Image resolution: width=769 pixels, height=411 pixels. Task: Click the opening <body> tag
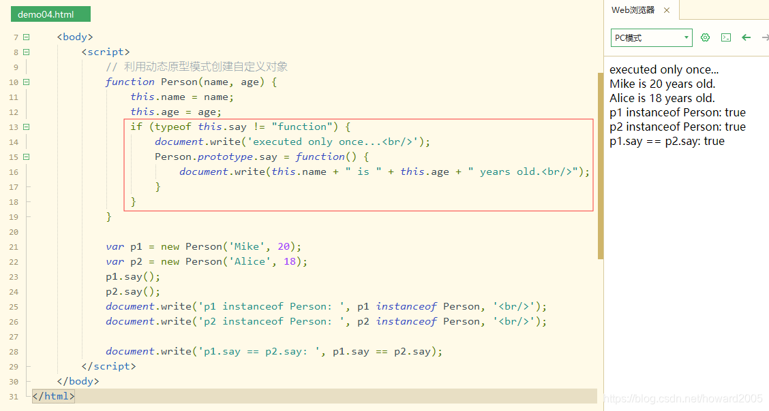[x=75, y=37]
